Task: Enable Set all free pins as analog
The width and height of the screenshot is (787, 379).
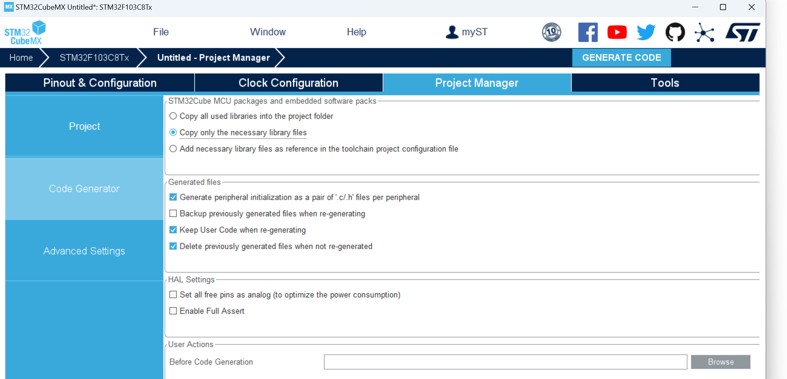Action: (173, 295)
